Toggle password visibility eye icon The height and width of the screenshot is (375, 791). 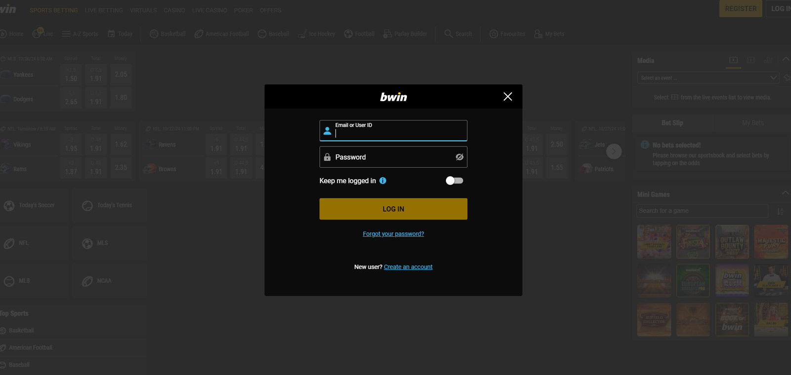(459, 157)
